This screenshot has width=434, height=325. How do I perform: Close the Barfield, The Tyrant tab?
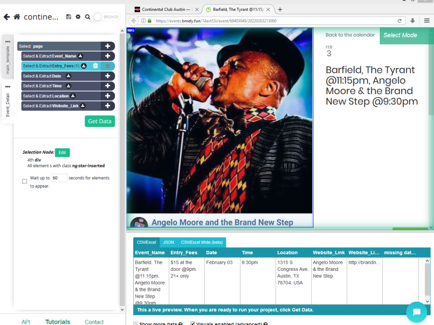click(268, 10)
